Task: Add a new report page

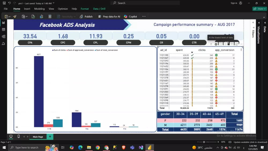Action: [x=50, y=137]
